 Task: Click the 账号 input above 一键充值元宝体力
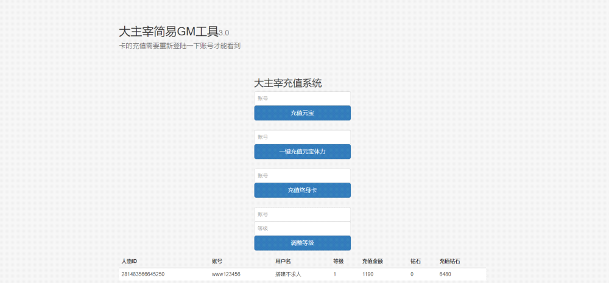(x=302, y=137)
